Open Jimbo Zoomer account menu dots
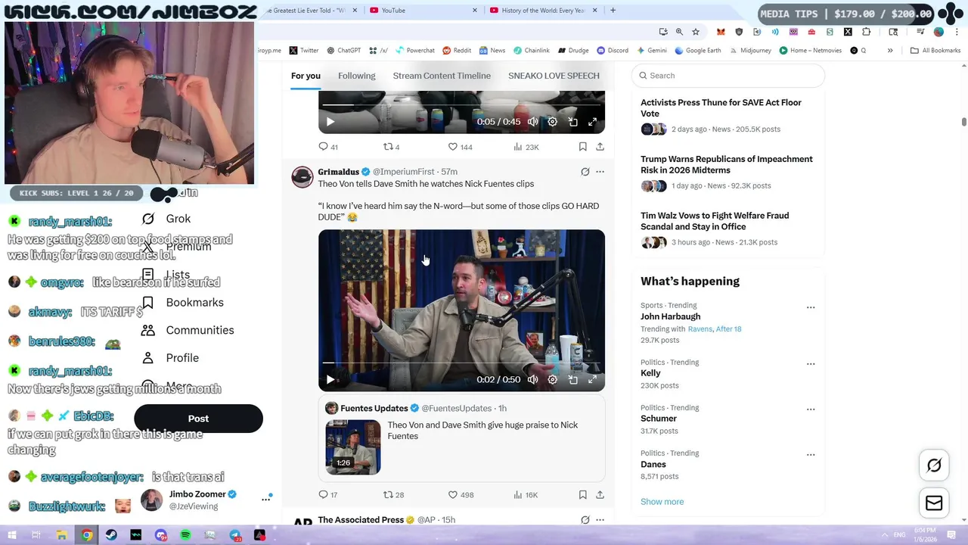Viewport: 968px width, 545px height. [266, 499]
